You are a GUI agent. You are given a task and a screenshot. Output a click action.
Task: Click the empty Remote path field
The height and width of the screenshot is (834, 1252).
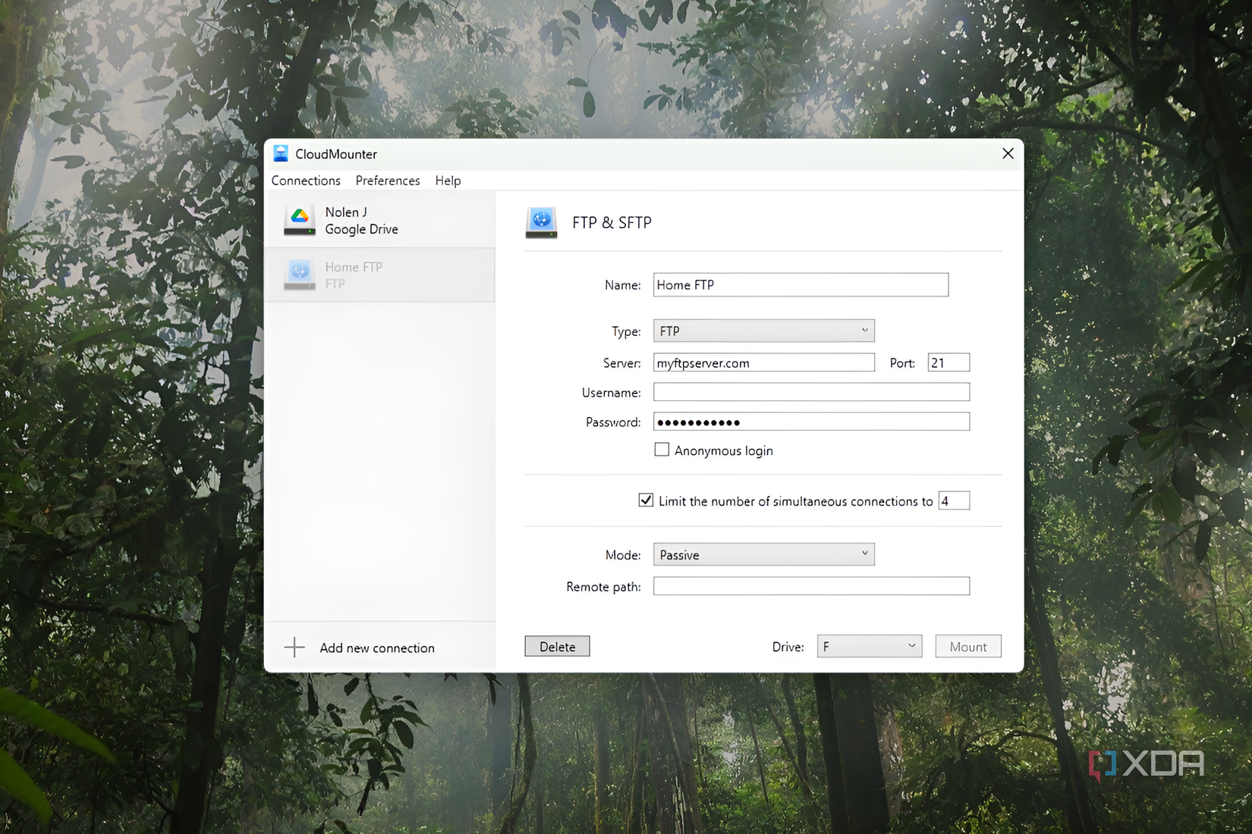pyautogui.click(x=810, y=585)
